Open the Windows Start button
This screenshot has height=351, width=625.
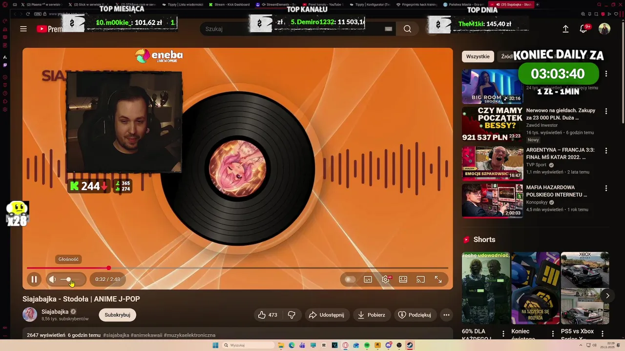tap(215, 345)
